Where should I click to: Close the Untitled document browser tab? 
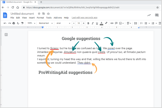pos(35,2)
